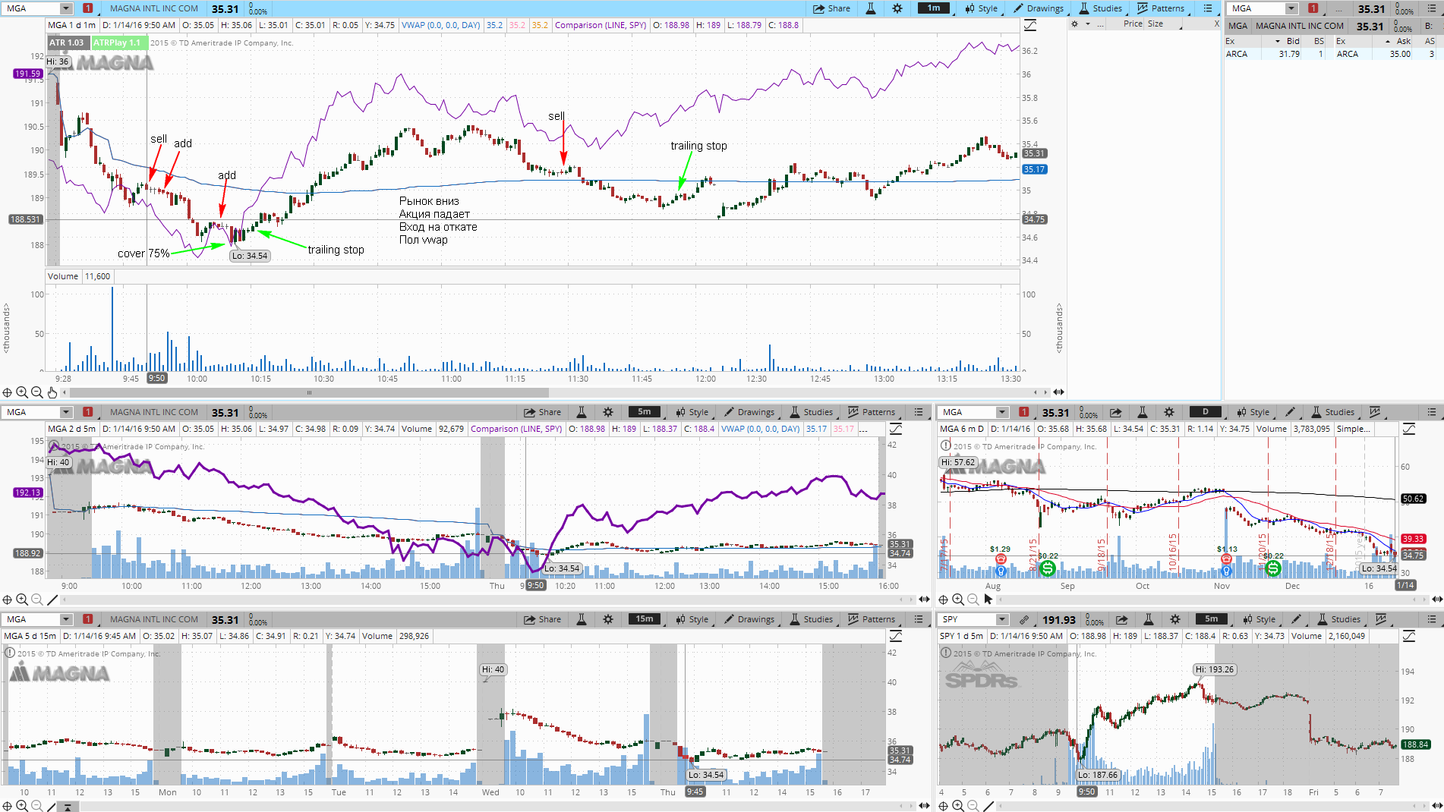Open the Style menu on the SPY chart

pyautogui.click(x=1260, y=619)
